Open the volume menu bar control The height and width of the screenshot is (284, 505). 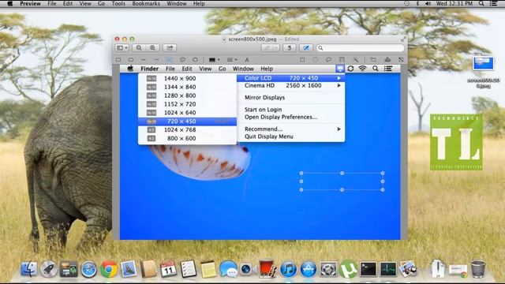(428, 3)
